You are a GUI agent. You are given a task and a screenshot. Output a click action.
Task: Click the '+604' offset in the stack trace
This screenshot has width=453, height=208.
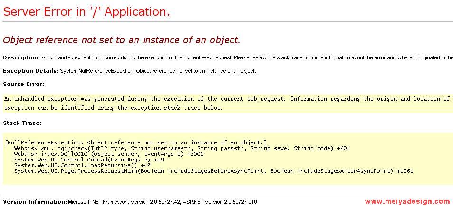point(344,148)
